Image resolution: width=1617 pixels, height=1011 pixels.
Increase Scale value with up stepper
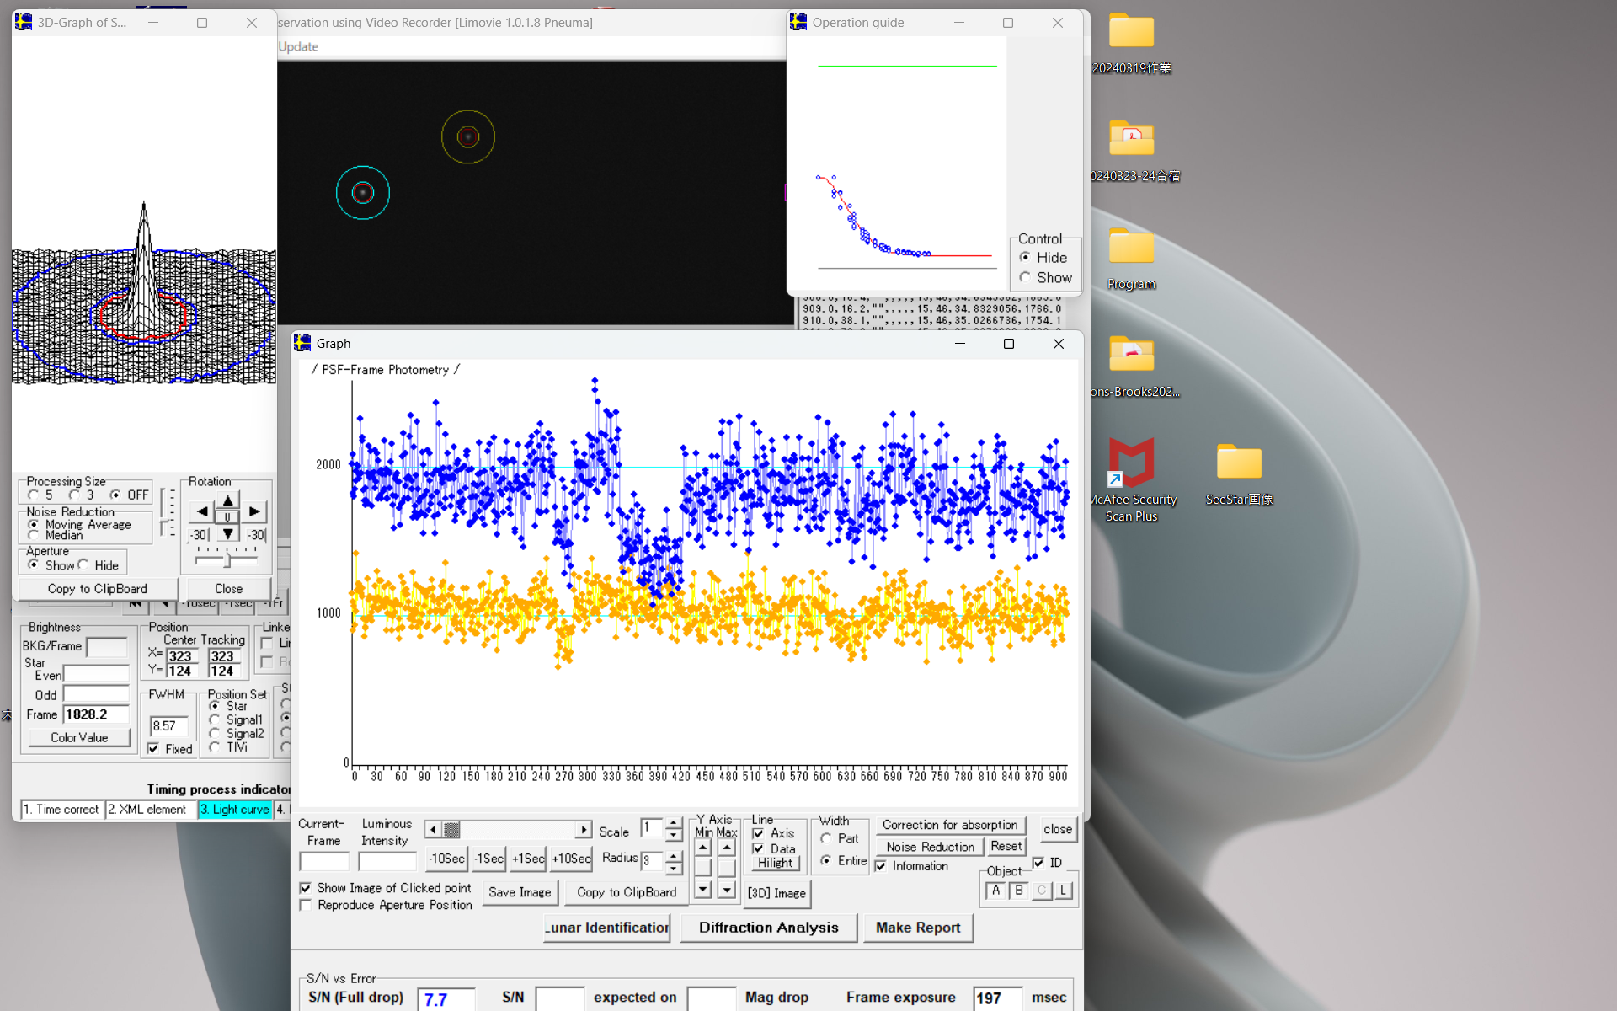[673, 823]
